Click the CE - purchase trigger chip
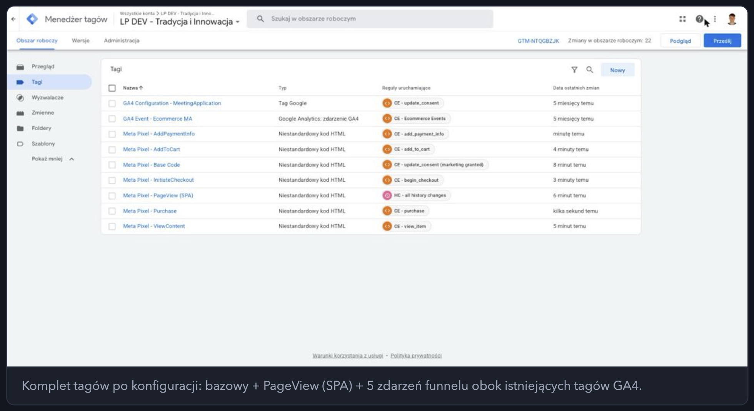This screenshot has height=411, width=754. coord(405,210)
